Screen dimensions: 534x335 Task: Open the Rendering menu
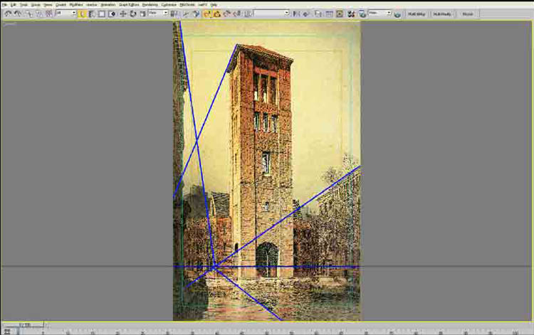[x=150, y=4]
